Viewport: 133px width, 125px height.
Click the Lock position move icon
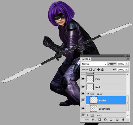(x=98, y=70)
